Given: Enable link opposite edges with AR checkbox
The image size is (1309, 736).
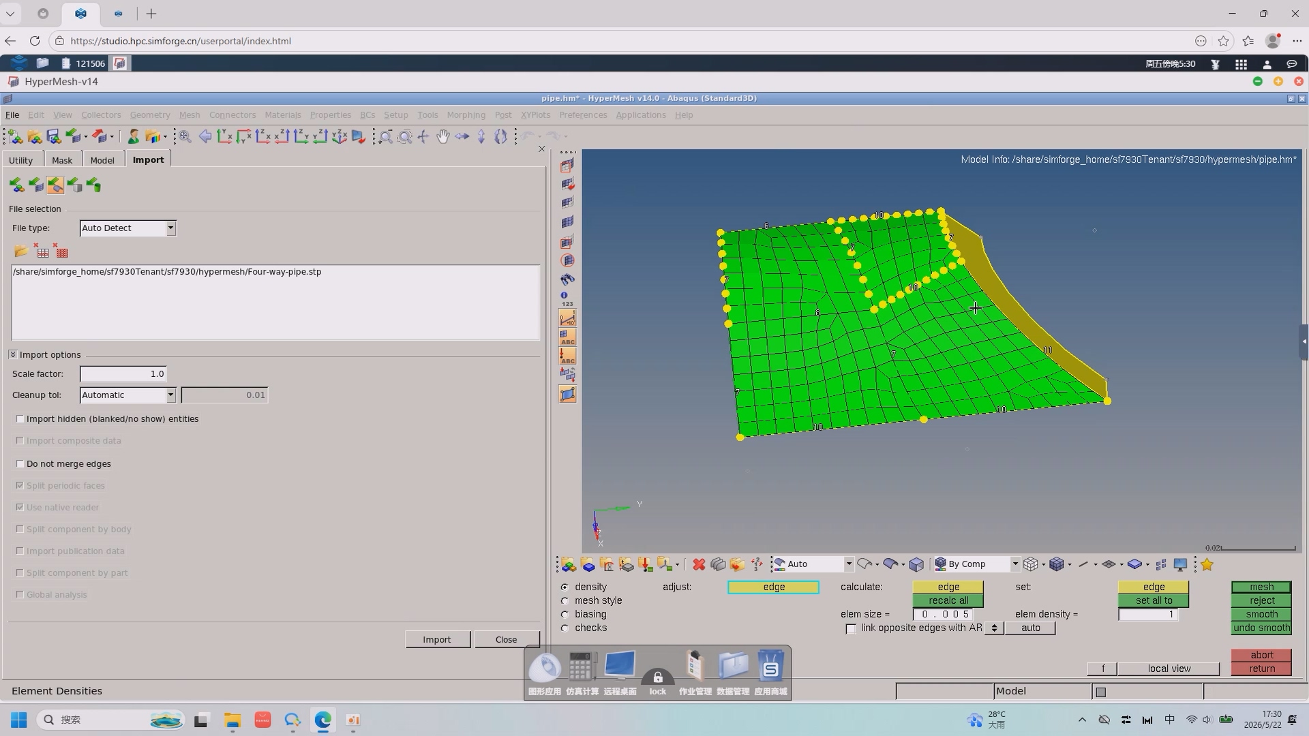Looking at the screenshot, I should pos(851,628).
